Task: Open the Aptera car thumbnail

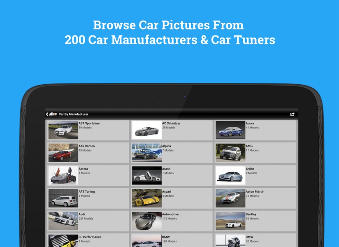Action: [x=63, y=175]
